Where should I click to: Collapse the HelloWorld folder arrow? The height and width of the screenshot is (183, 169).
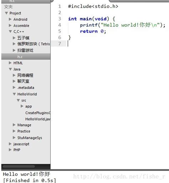[14, 94]
